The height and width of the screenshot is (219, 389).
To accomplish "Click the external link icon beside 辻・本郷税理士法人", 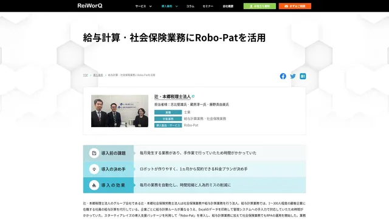I will pyautogui.click(x=193, y=96).
